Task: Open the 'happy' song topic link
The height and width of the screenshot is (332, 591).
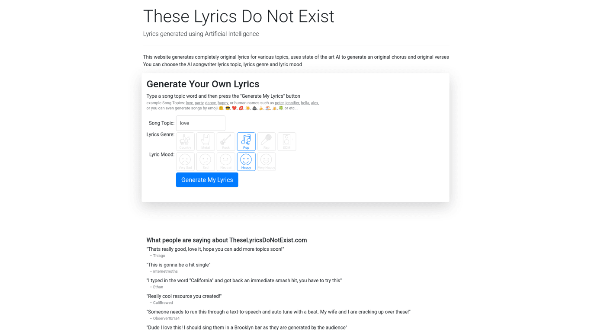Action: click(x=223, y=103)
